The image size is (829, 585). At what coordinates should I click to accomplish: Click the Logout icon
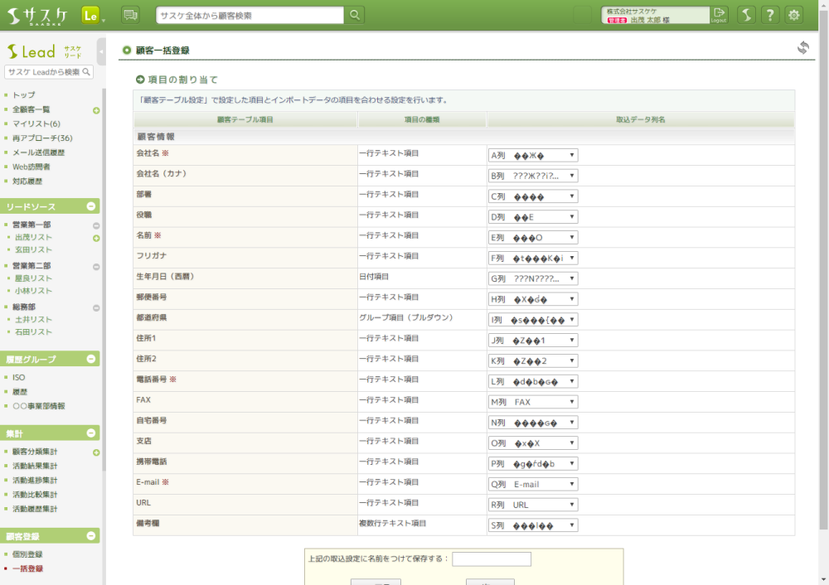(719, 15)
